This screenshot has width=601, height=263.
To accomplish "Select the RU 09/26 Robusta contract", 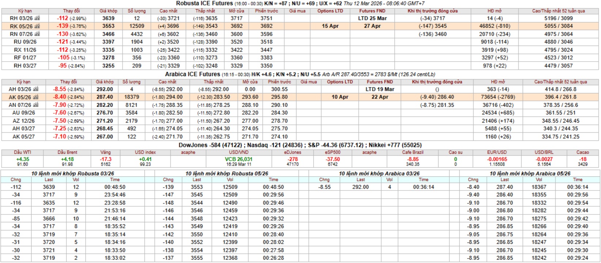I will pyautogui.click(x=23, y=42).
